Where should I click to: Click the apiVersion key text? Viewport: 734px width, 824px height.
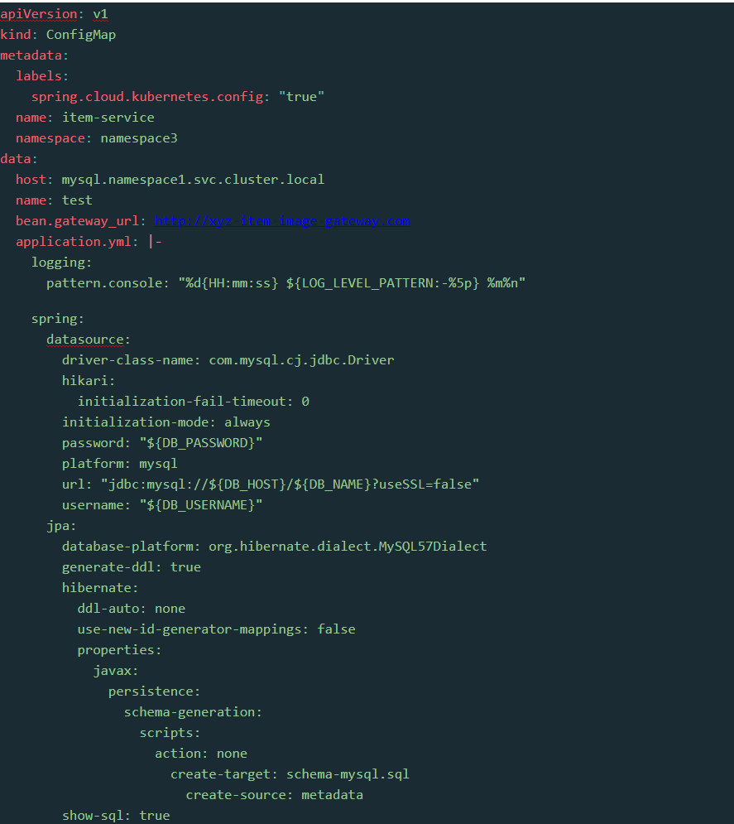pyautogui.click(x=39, y=14)
